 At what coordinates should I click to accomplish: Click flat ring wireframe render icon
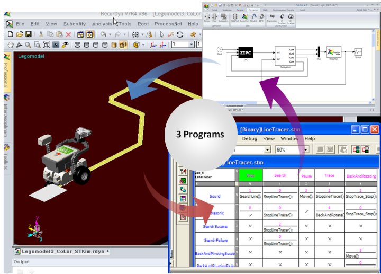77,45
